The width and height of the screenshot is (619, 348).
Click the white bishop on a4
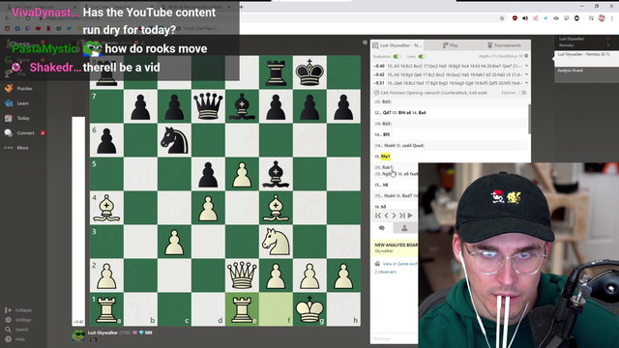pos(106,208)
